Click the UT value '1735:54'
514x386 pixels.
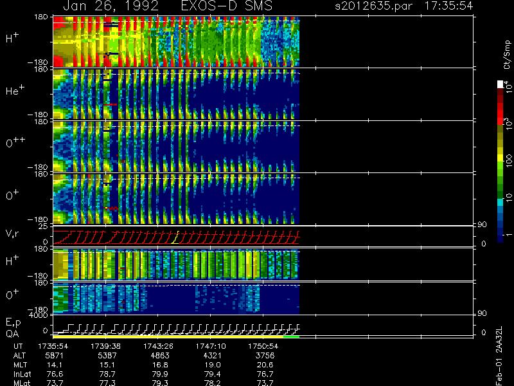coord(53,346)
